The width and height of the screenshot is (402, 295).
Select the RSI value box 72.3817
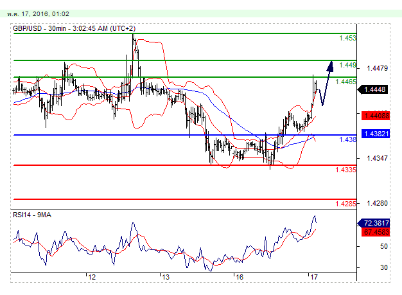[373, 223]
